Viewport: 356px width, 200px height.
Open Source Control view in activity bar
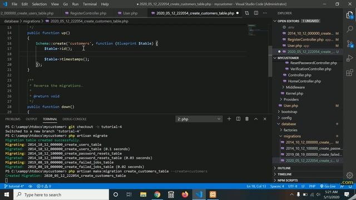pos(350,44)
